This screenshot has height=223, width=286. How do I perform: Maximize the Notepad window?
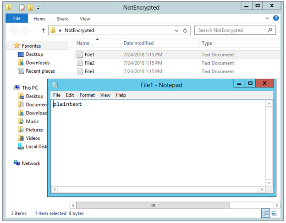[250, 83]
